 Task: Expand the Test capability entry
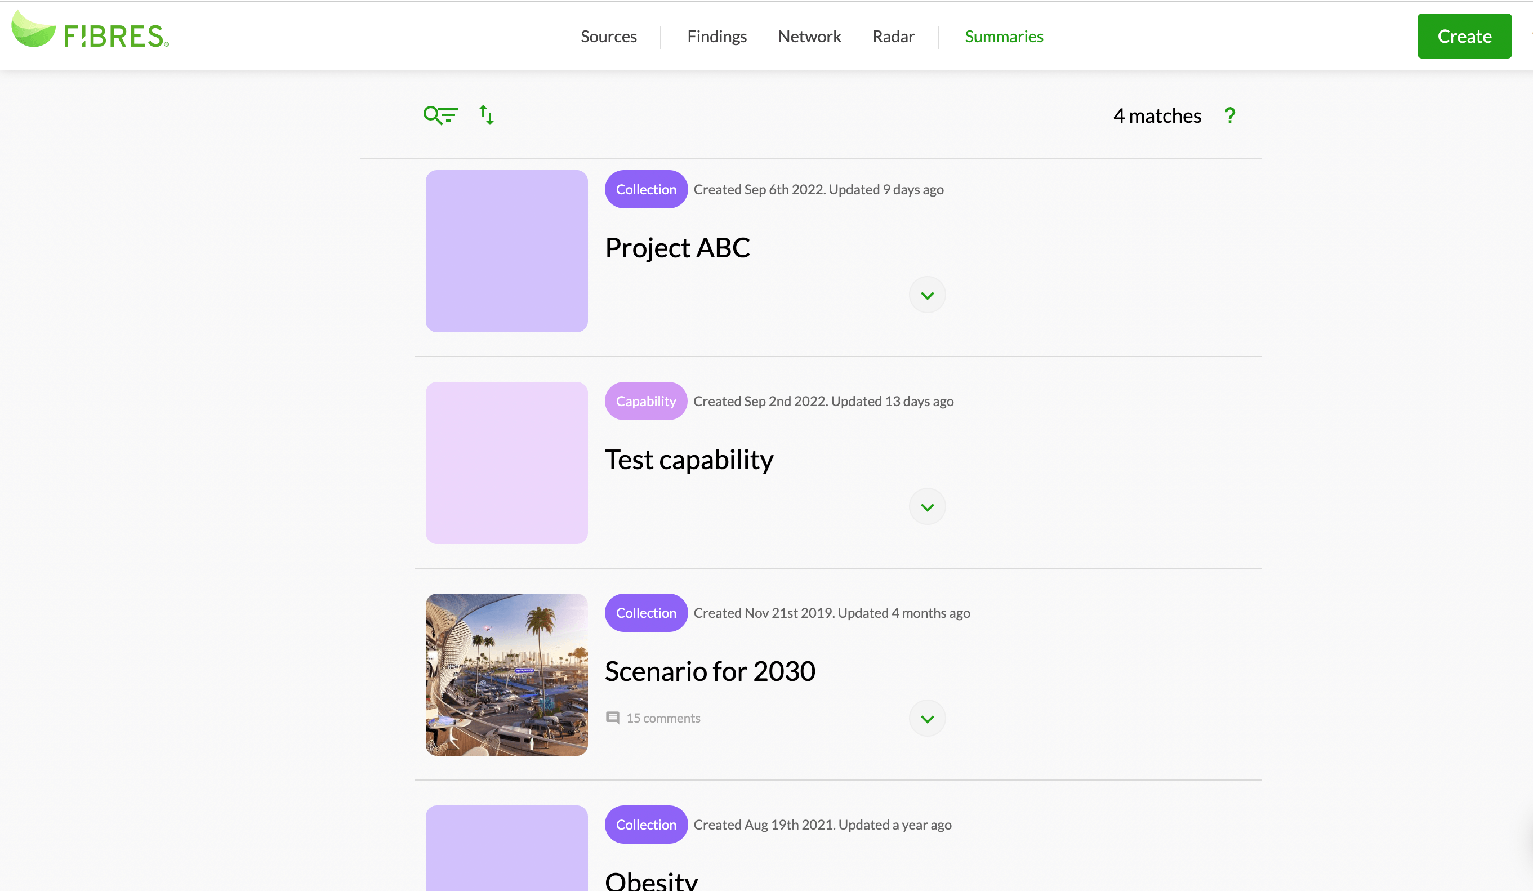[x=926, y=506]
